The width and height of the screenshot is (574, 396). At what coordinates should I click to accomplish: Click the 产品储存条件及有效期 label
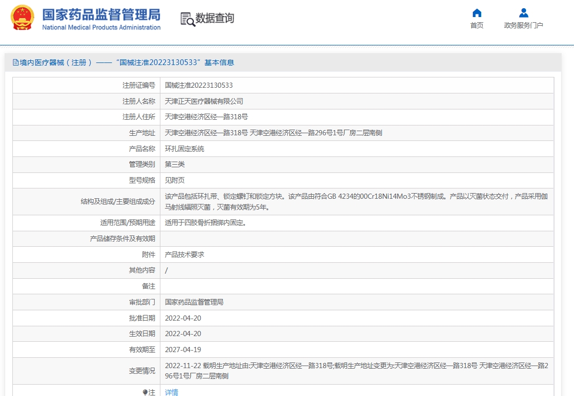coord(123,239)
